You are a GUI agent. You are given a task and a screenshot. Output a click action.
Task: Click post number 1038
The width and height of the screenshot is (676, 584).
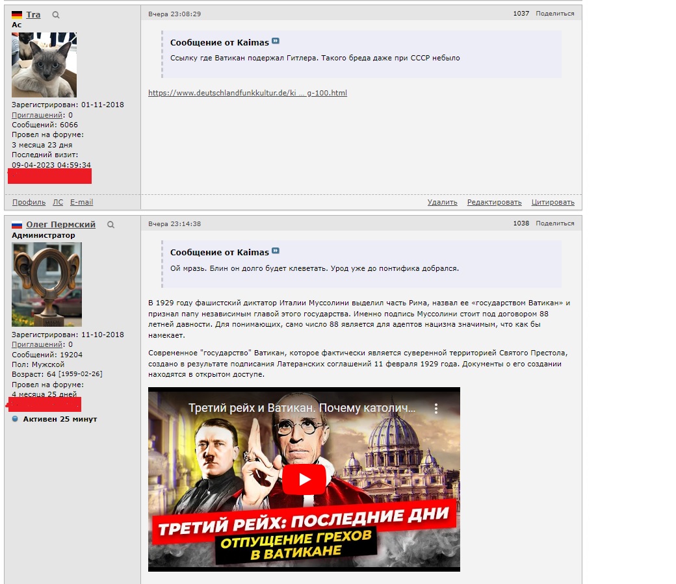point(521,223)
